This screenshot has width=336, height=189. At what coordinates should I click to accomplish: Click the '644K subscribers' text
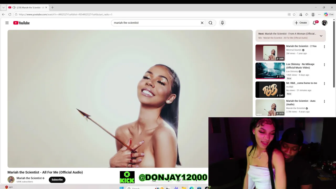[25, 182]
